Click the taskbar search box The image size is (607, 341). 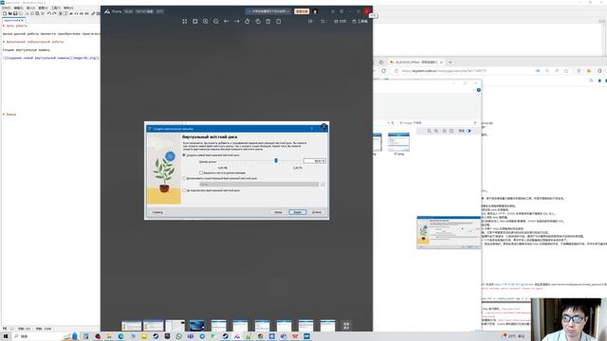click(37, 336)
